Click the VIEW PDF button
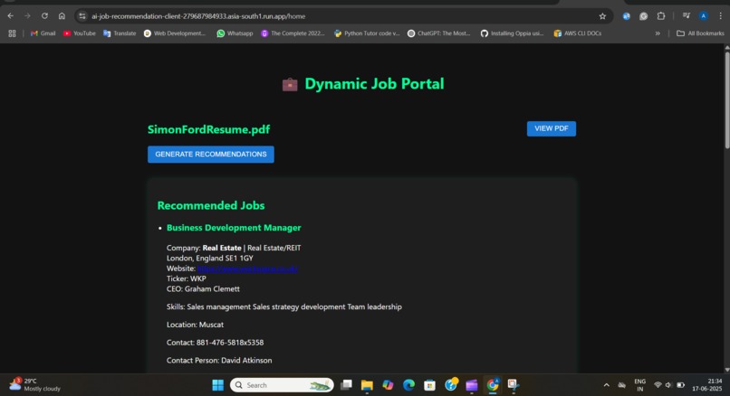This screenshot has height=396, width=730. click(x=552, y=128)
